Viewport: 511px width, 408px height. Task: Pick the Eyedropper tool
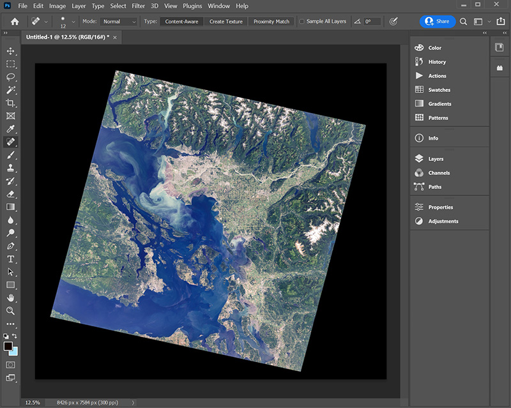10,129
